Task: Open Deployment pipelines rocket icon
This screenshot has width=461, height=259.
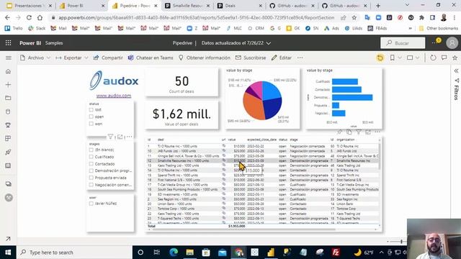Action: (x=8, y=152)
